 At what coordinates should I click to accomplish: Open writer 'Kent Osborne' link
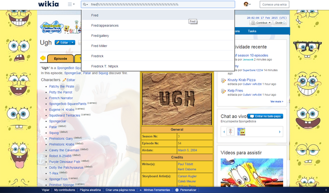187,169
